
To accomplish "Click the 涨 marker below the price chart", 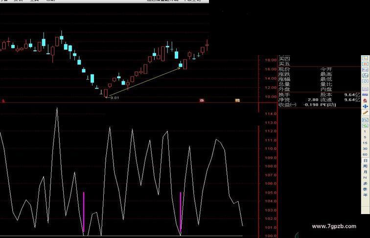I will pos(202,100).
